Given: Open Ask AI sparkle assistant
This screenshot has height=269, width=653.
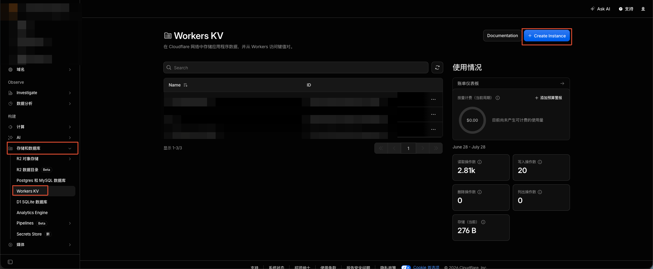Looking at the screenshot, I should coord(600,9).
